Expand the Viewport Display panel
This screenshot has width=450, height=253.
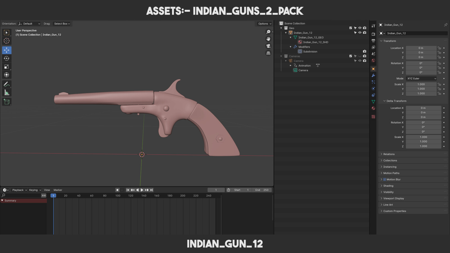click(393, 198)
